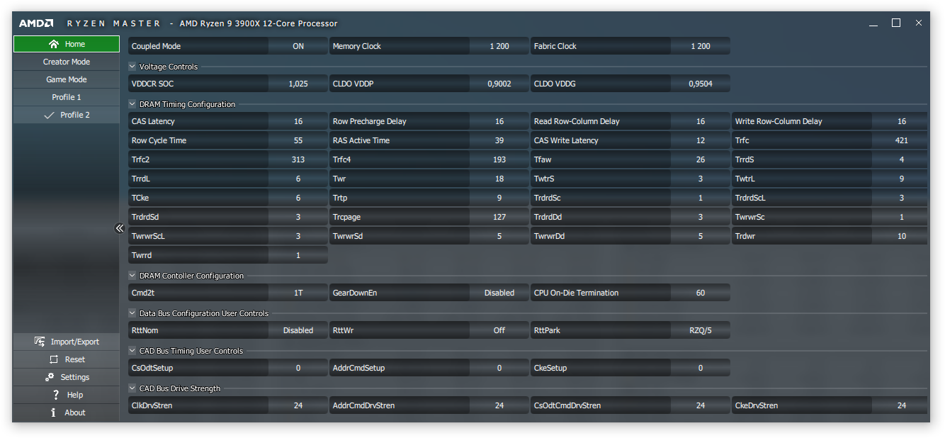Click Trfc2 value 313
This screenshot has height=438, width=945.
[x=298, y=159]
